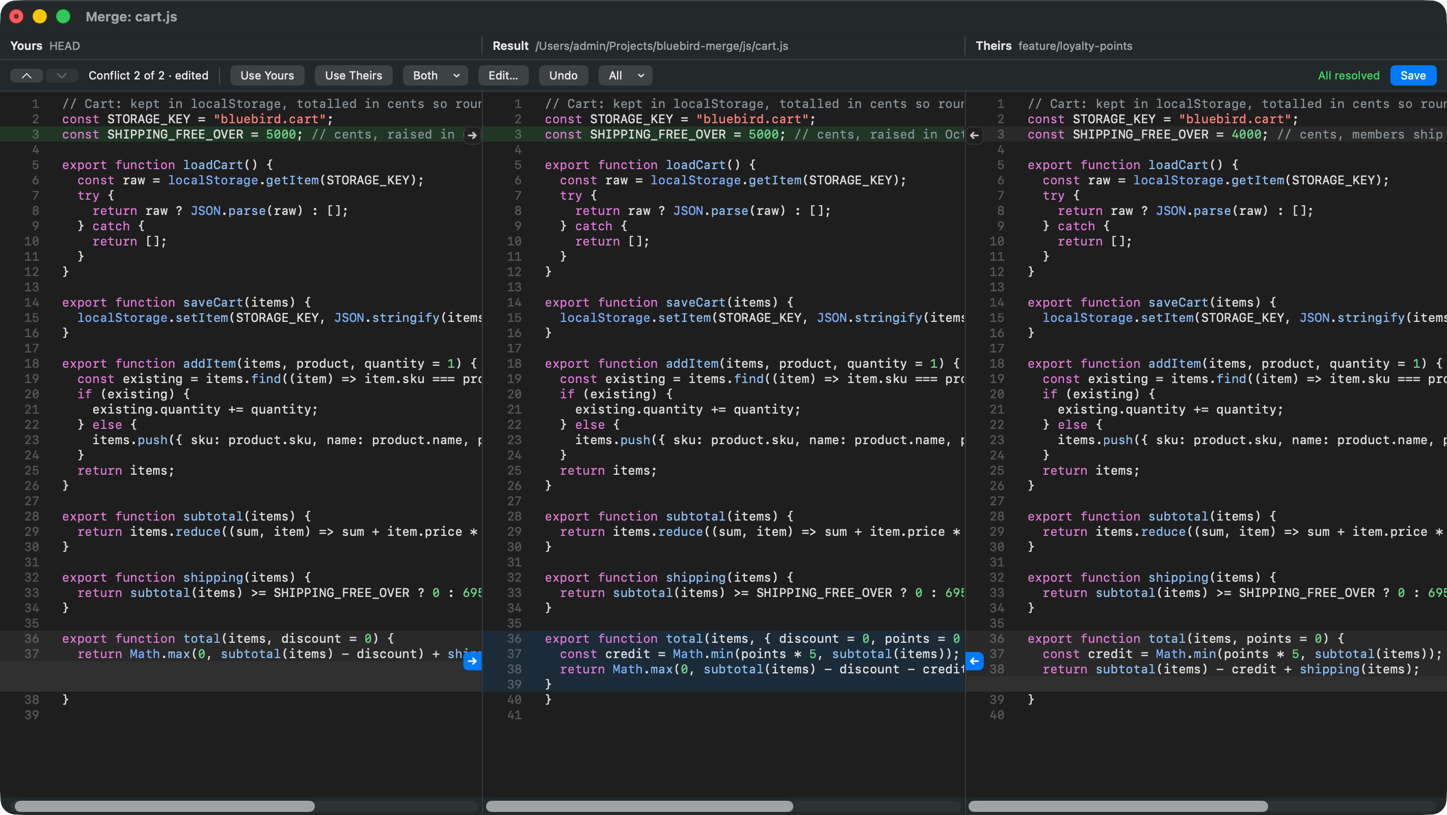The height and width of the screenshot is (815, 1447).
Task: Open the Edit... dialog
Action: [503, 75]
